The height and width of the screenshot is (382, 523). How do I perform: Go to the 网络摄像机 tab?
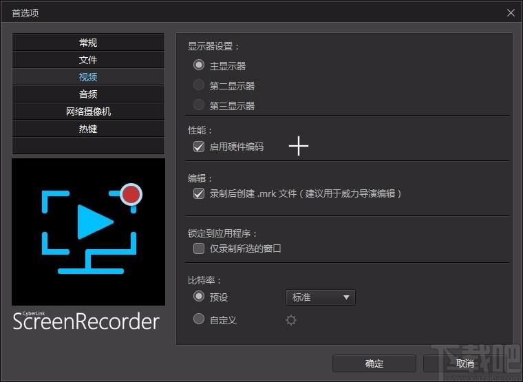[x=88, y=112]
